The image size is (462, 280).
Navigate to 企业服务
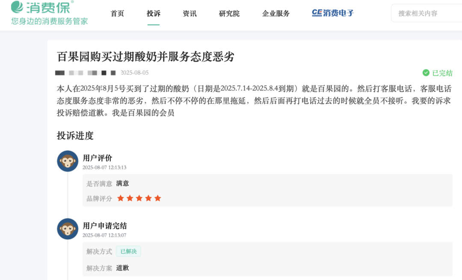276,14
